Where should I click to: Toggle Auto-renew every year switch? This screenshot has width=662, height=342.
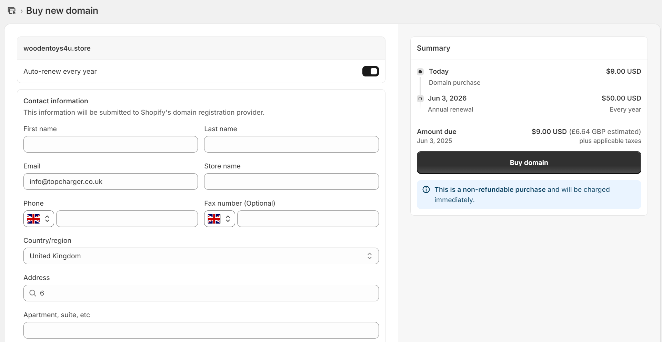[370, 71]
